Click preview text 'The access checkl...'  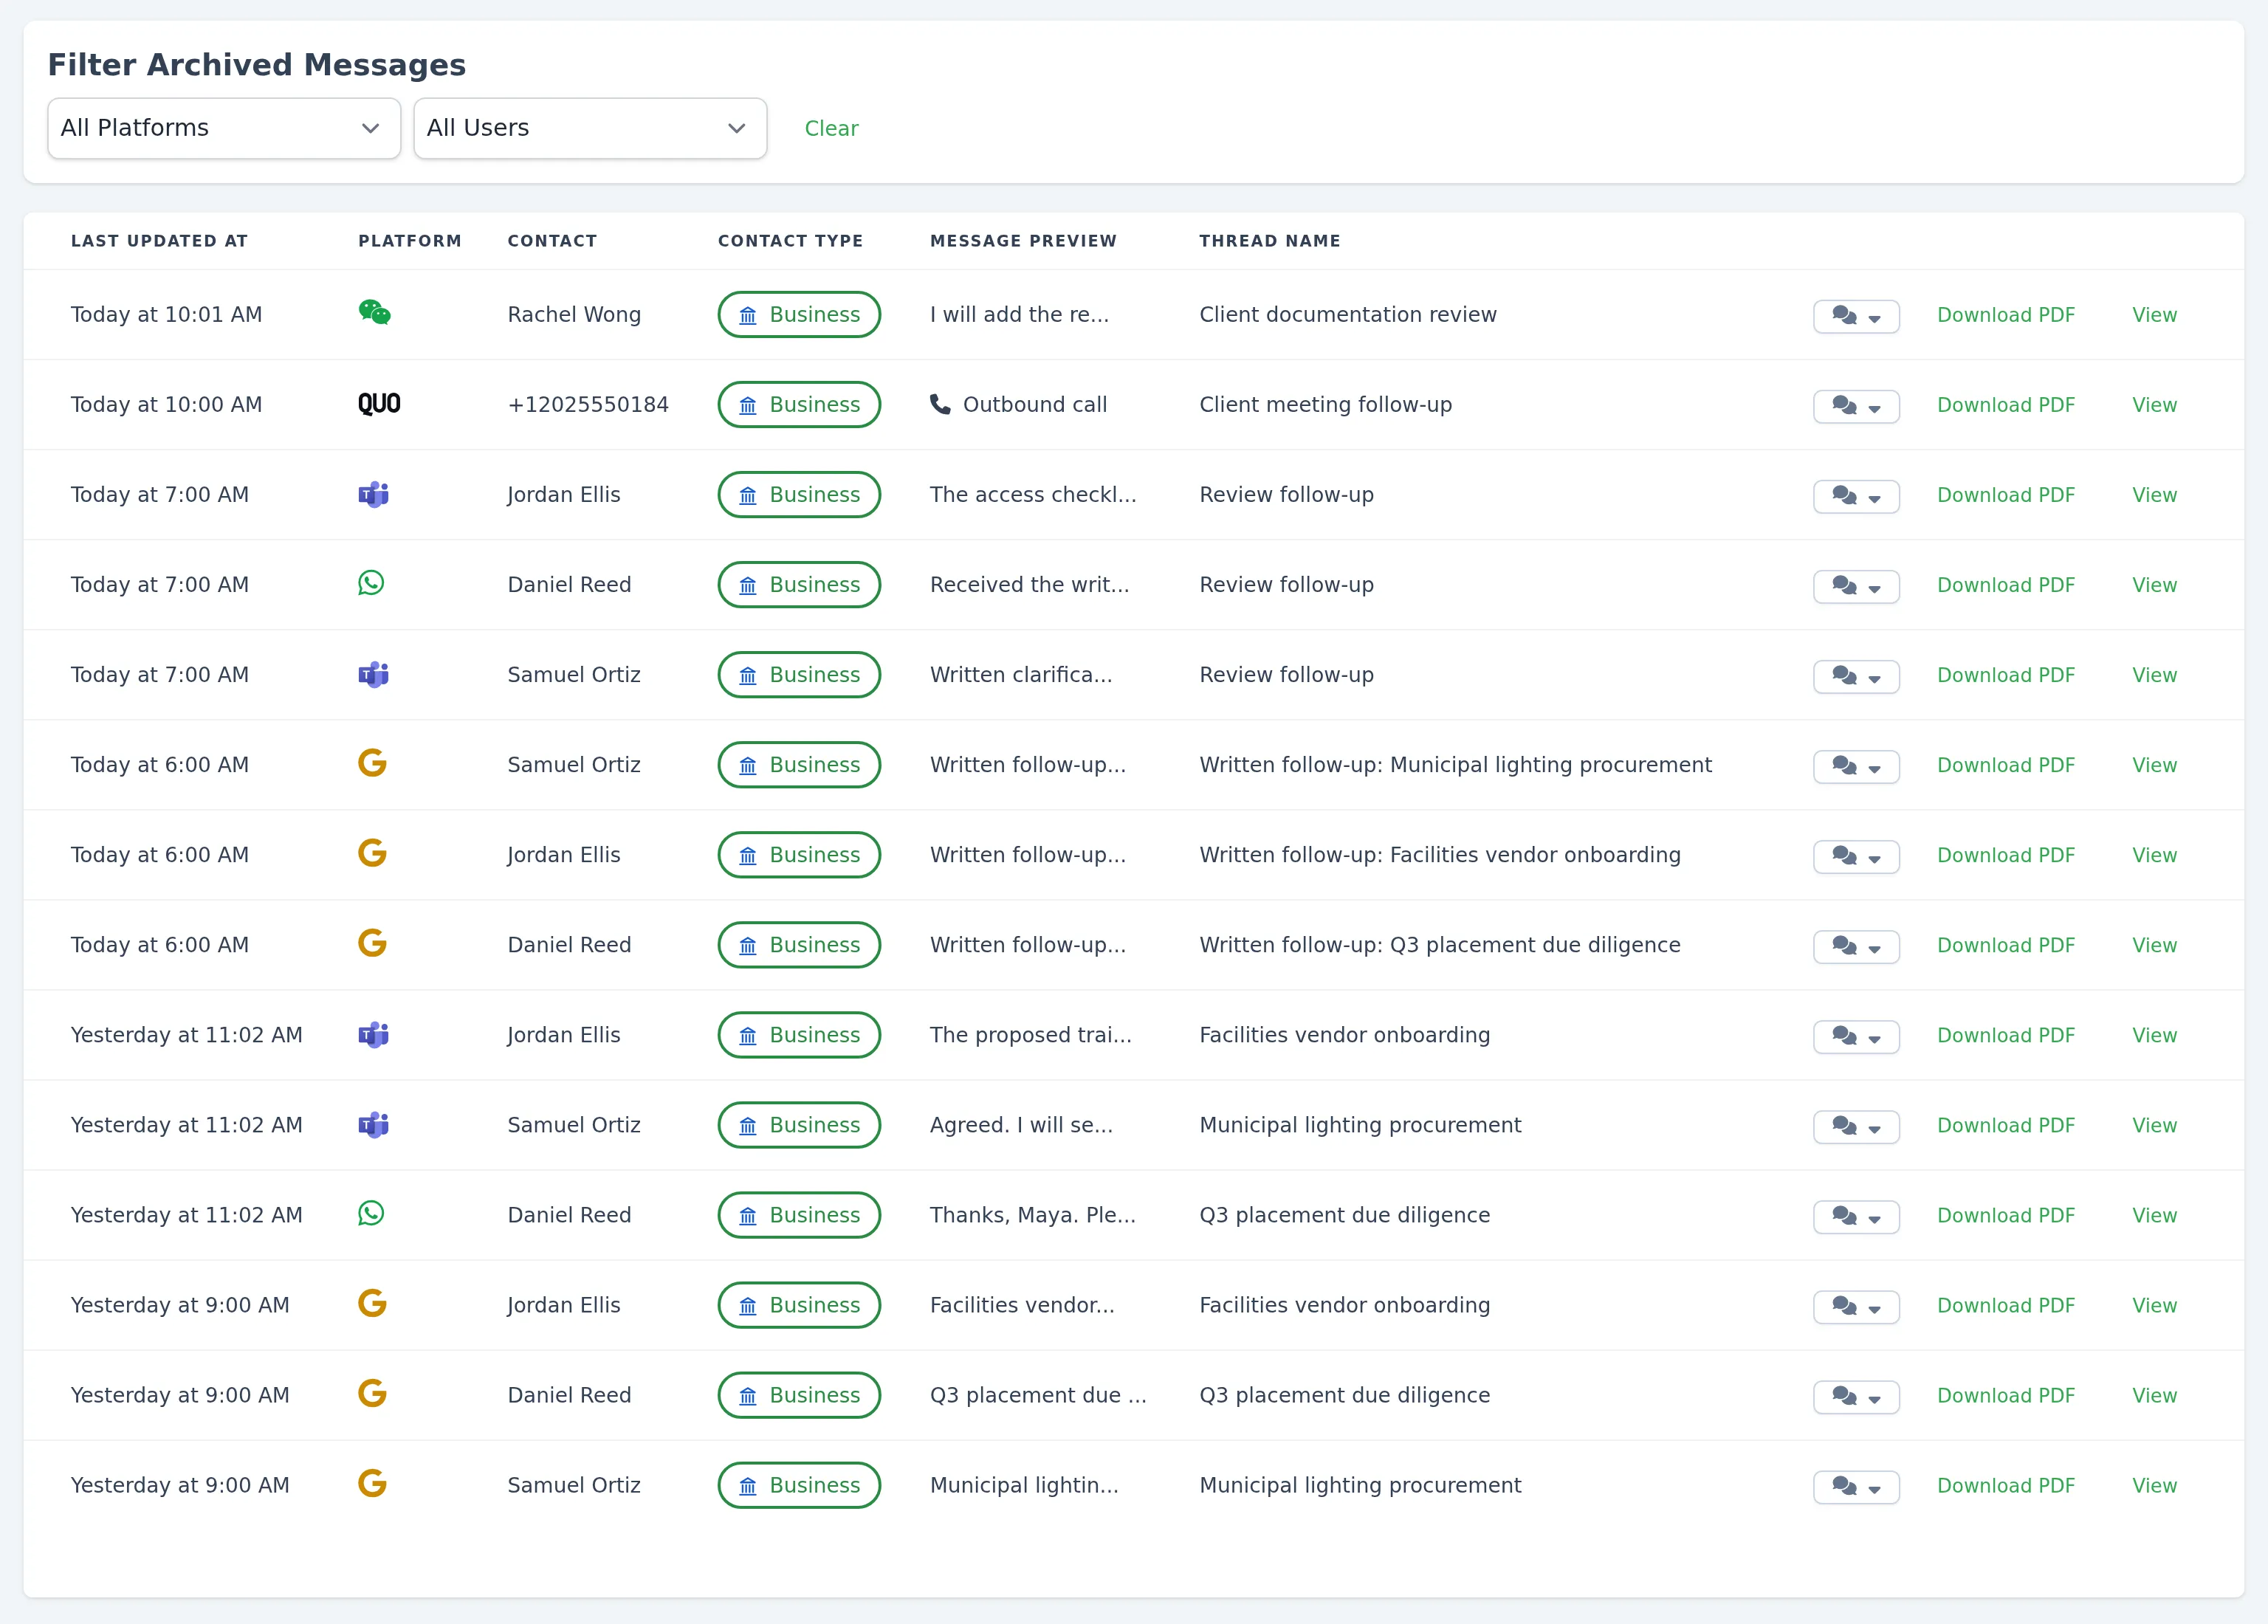click(1033, 494)
